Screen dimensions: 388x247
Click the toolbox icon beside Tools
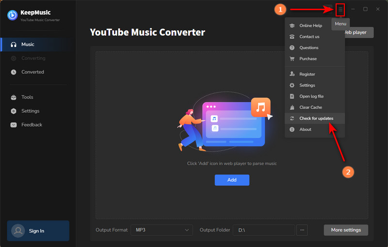[14, 97]
